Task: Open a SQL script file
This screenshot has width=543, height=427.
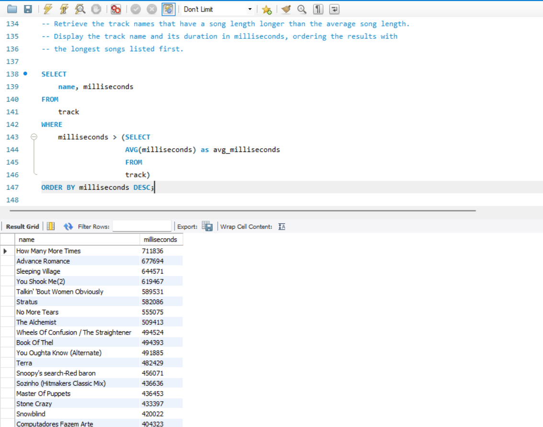Action: (x=12, y=9)
